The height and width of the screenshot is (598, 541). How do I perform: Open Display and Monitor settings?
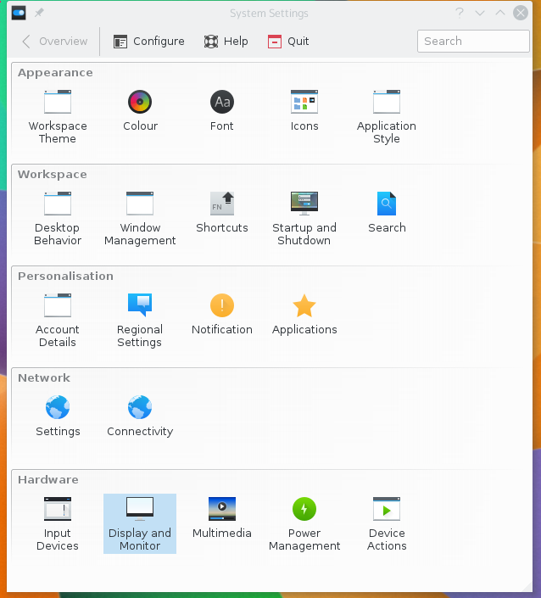pyautogui.click(x=140, y=524)
